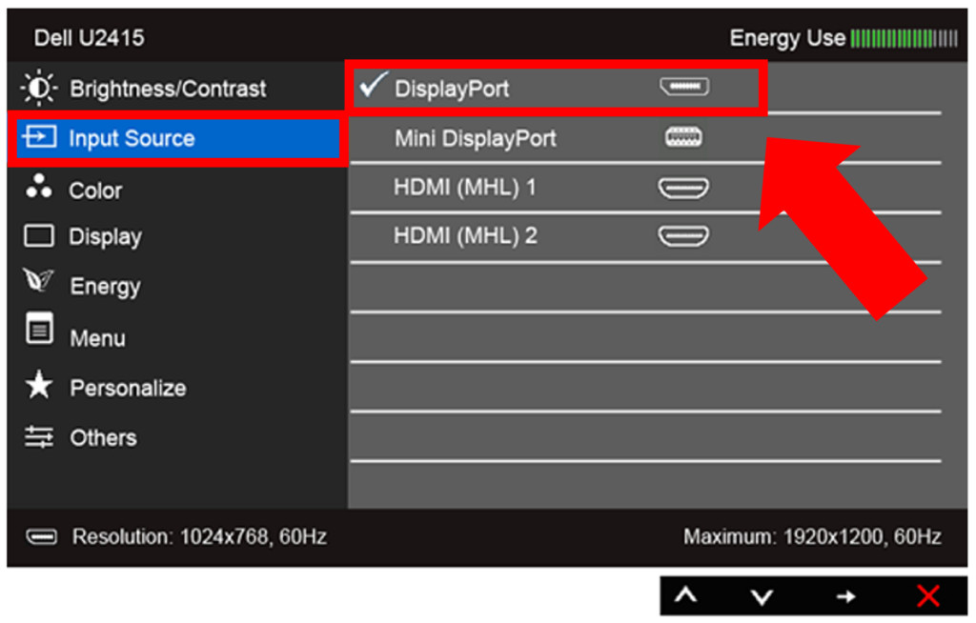This screenshot has width=976, height=623.
Task: Click the connector icon beside Resolution
Action: 41,536
